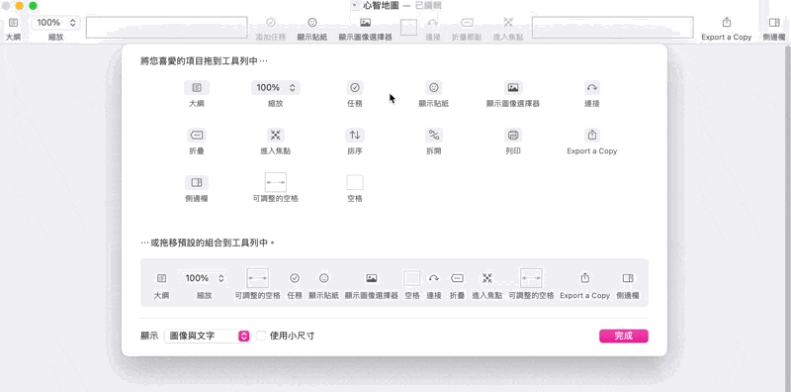This screenshot has height=392, width=791.
Task: Open the 100% zoom stepper in the window toolbar
Action: (x=56, y=22)
